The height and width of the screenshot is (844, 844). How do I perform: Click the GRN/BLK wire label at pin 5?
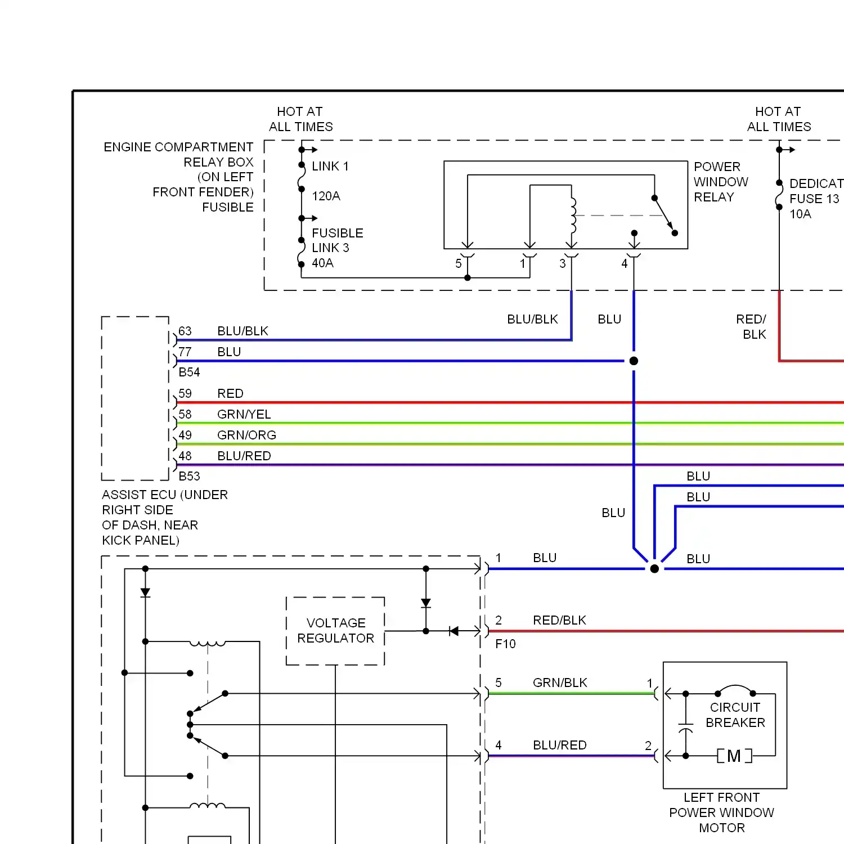[x=560, y=683]
